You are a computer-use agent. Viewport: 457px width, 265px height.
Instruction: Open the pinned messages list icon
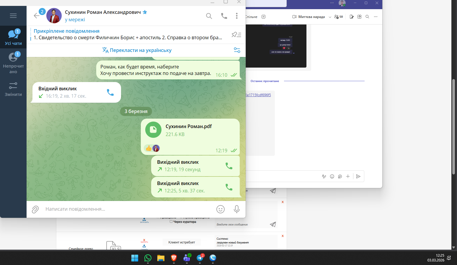tap(236, 35)
